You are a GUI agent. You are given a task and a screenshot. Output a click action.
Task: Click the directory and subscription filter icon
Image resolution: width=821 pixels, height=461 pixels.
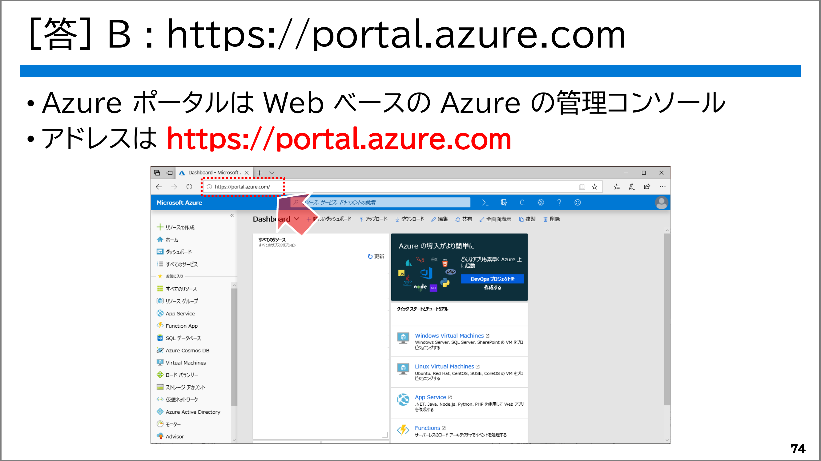point(504,203)
